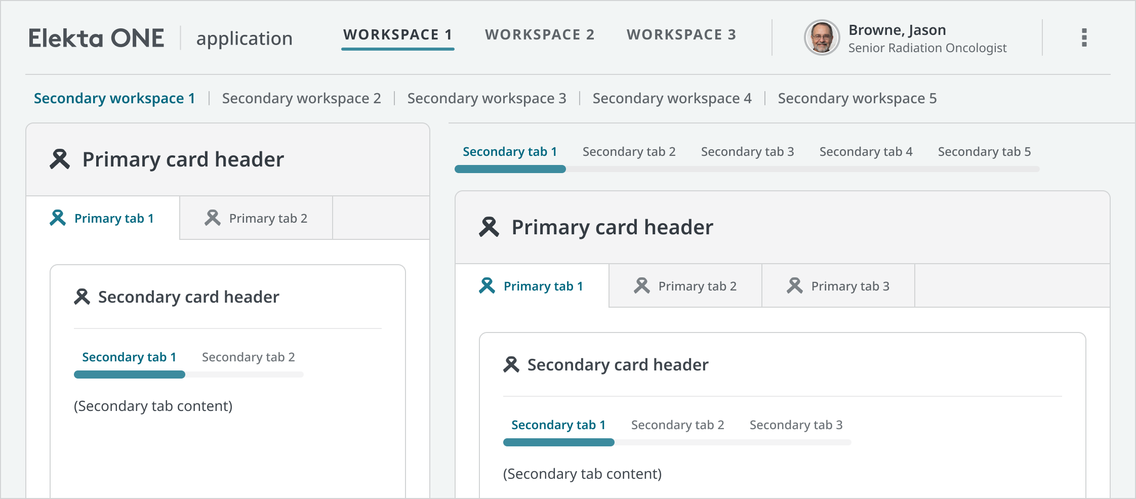Open WORKSPACE 3
The width and height of the screenshot is (1136, 499).
pos(682,34)
